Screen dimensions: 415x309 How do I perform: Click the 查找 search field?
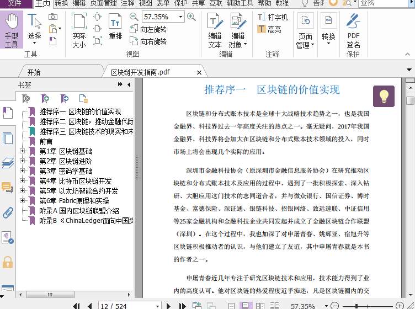coord(383,3)
